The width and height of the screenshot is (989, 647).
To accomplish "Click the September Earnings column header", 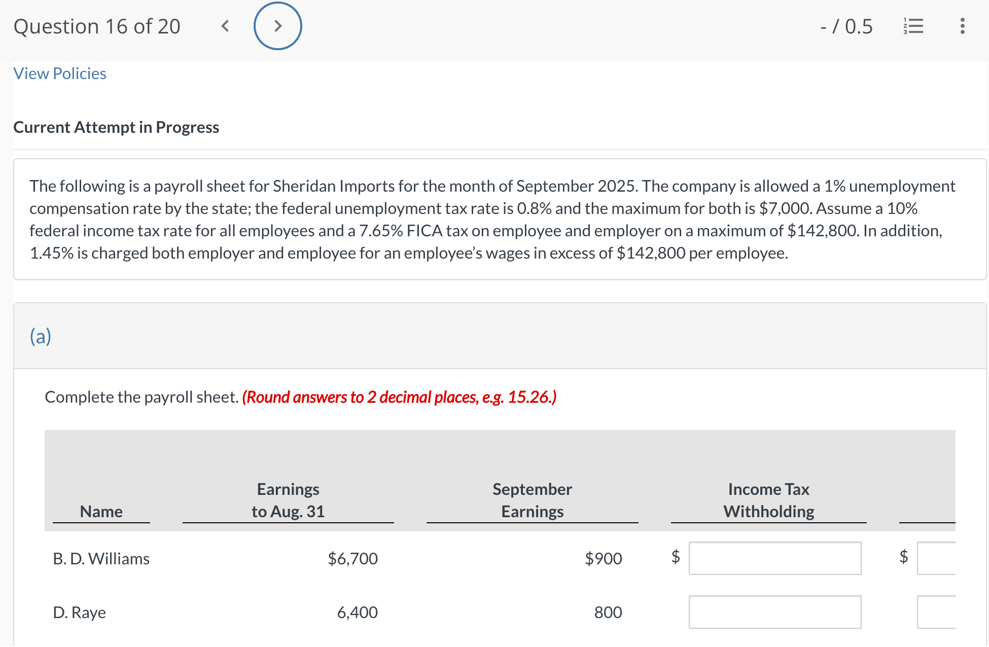I will 532,500.
